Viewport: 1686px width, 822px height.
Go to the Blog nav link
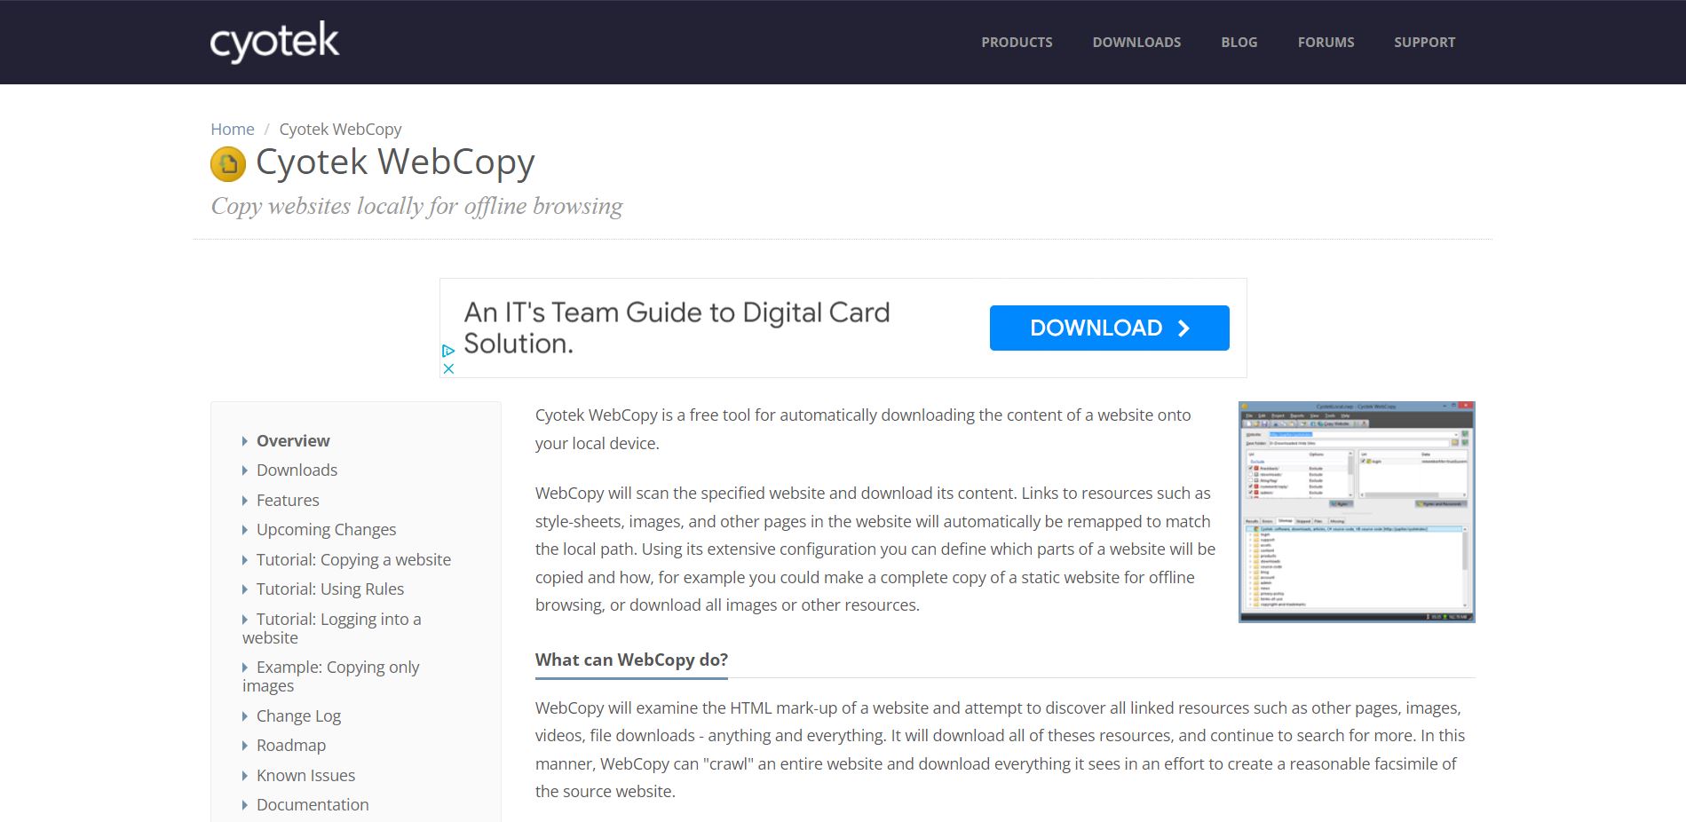tap(1239, 42)
